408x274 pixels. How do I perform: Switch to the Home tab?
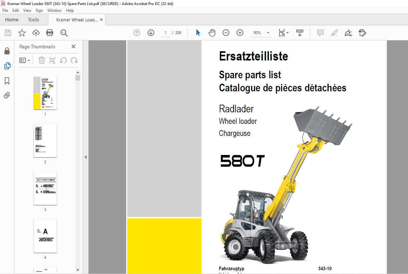[12, 20]
